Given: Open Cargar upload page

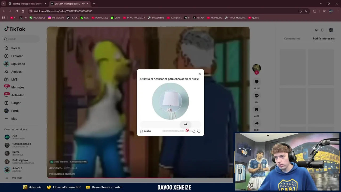Looking at the screenshot, I should coord(16,103).
